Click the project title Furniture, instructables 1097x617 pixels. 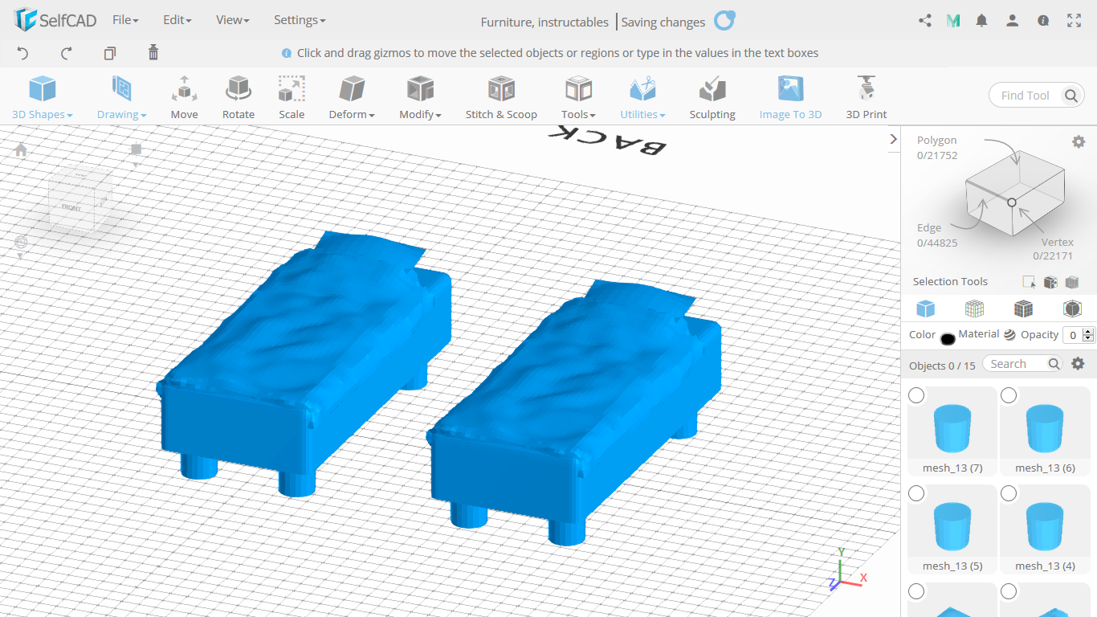(544, 22)
